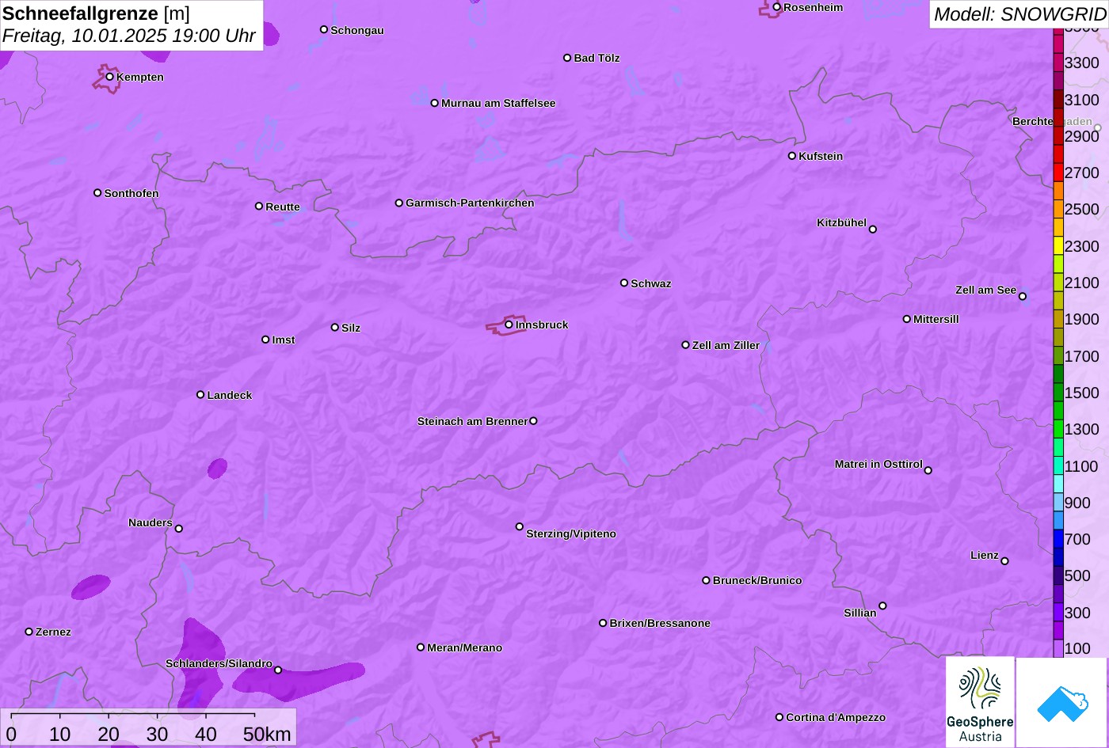Select the Nauders location dot
Screen dimensions: 1109x748
[x=179, y=529]
